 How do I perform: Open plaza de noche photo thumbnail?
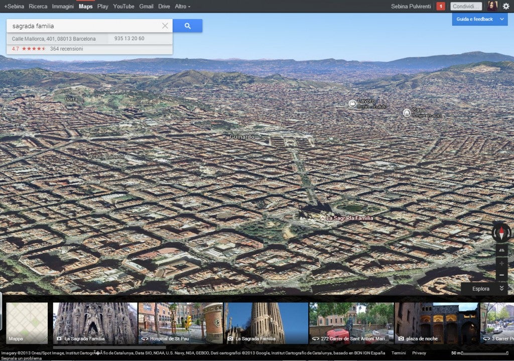[x=437, y=323]
